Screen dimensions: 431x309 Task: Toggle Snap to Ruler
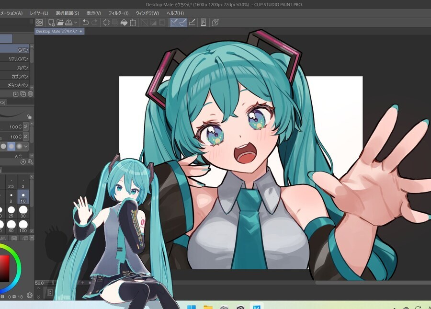(x=174, y=23)
